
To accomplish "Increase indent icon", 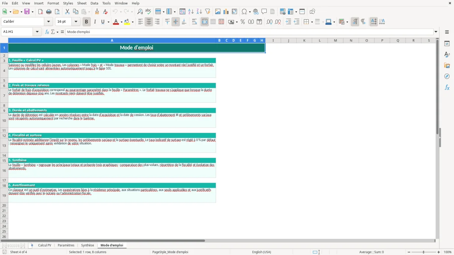I will (x=288, y=22).
